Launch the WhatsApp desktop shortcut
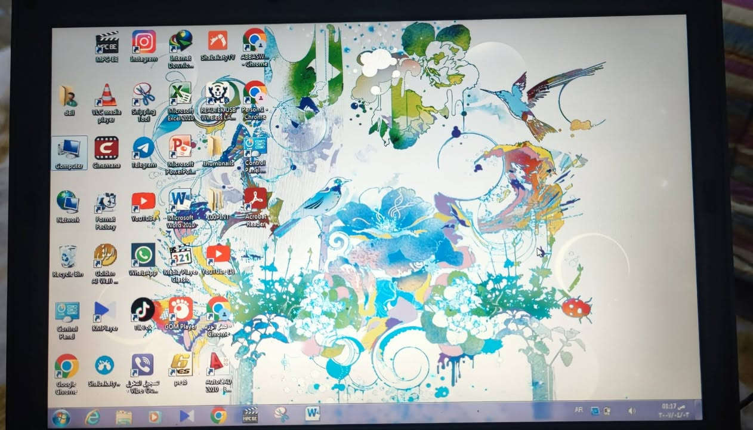This screenshot has height=430, width=753. (x=143, y=260)
